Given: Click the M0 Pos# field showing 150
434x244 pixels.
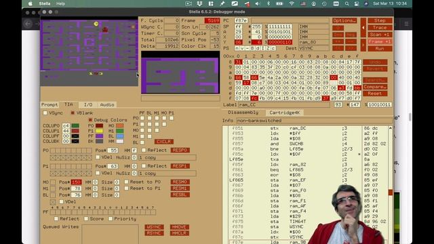Looking at the screenshot, I should (x=76, y=182).
